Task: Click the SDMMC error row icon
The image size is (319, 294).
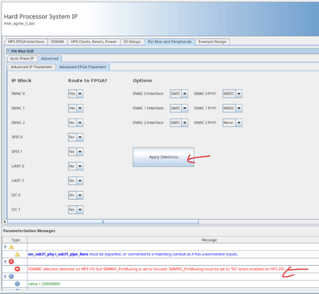Action: coord(17,269)
